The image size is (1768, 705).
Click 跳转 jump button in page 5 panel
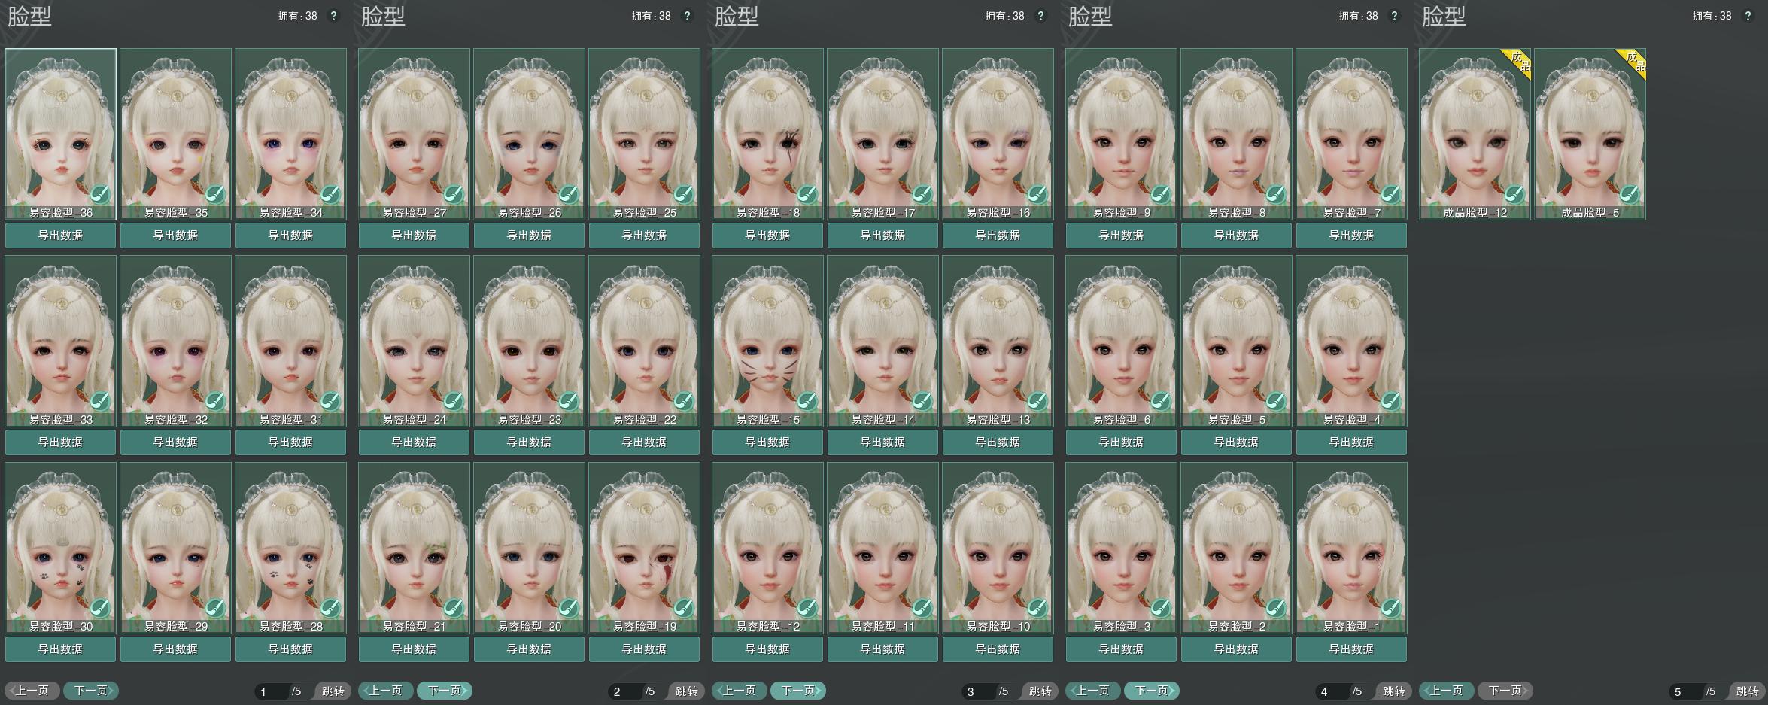click(1746, 691)
